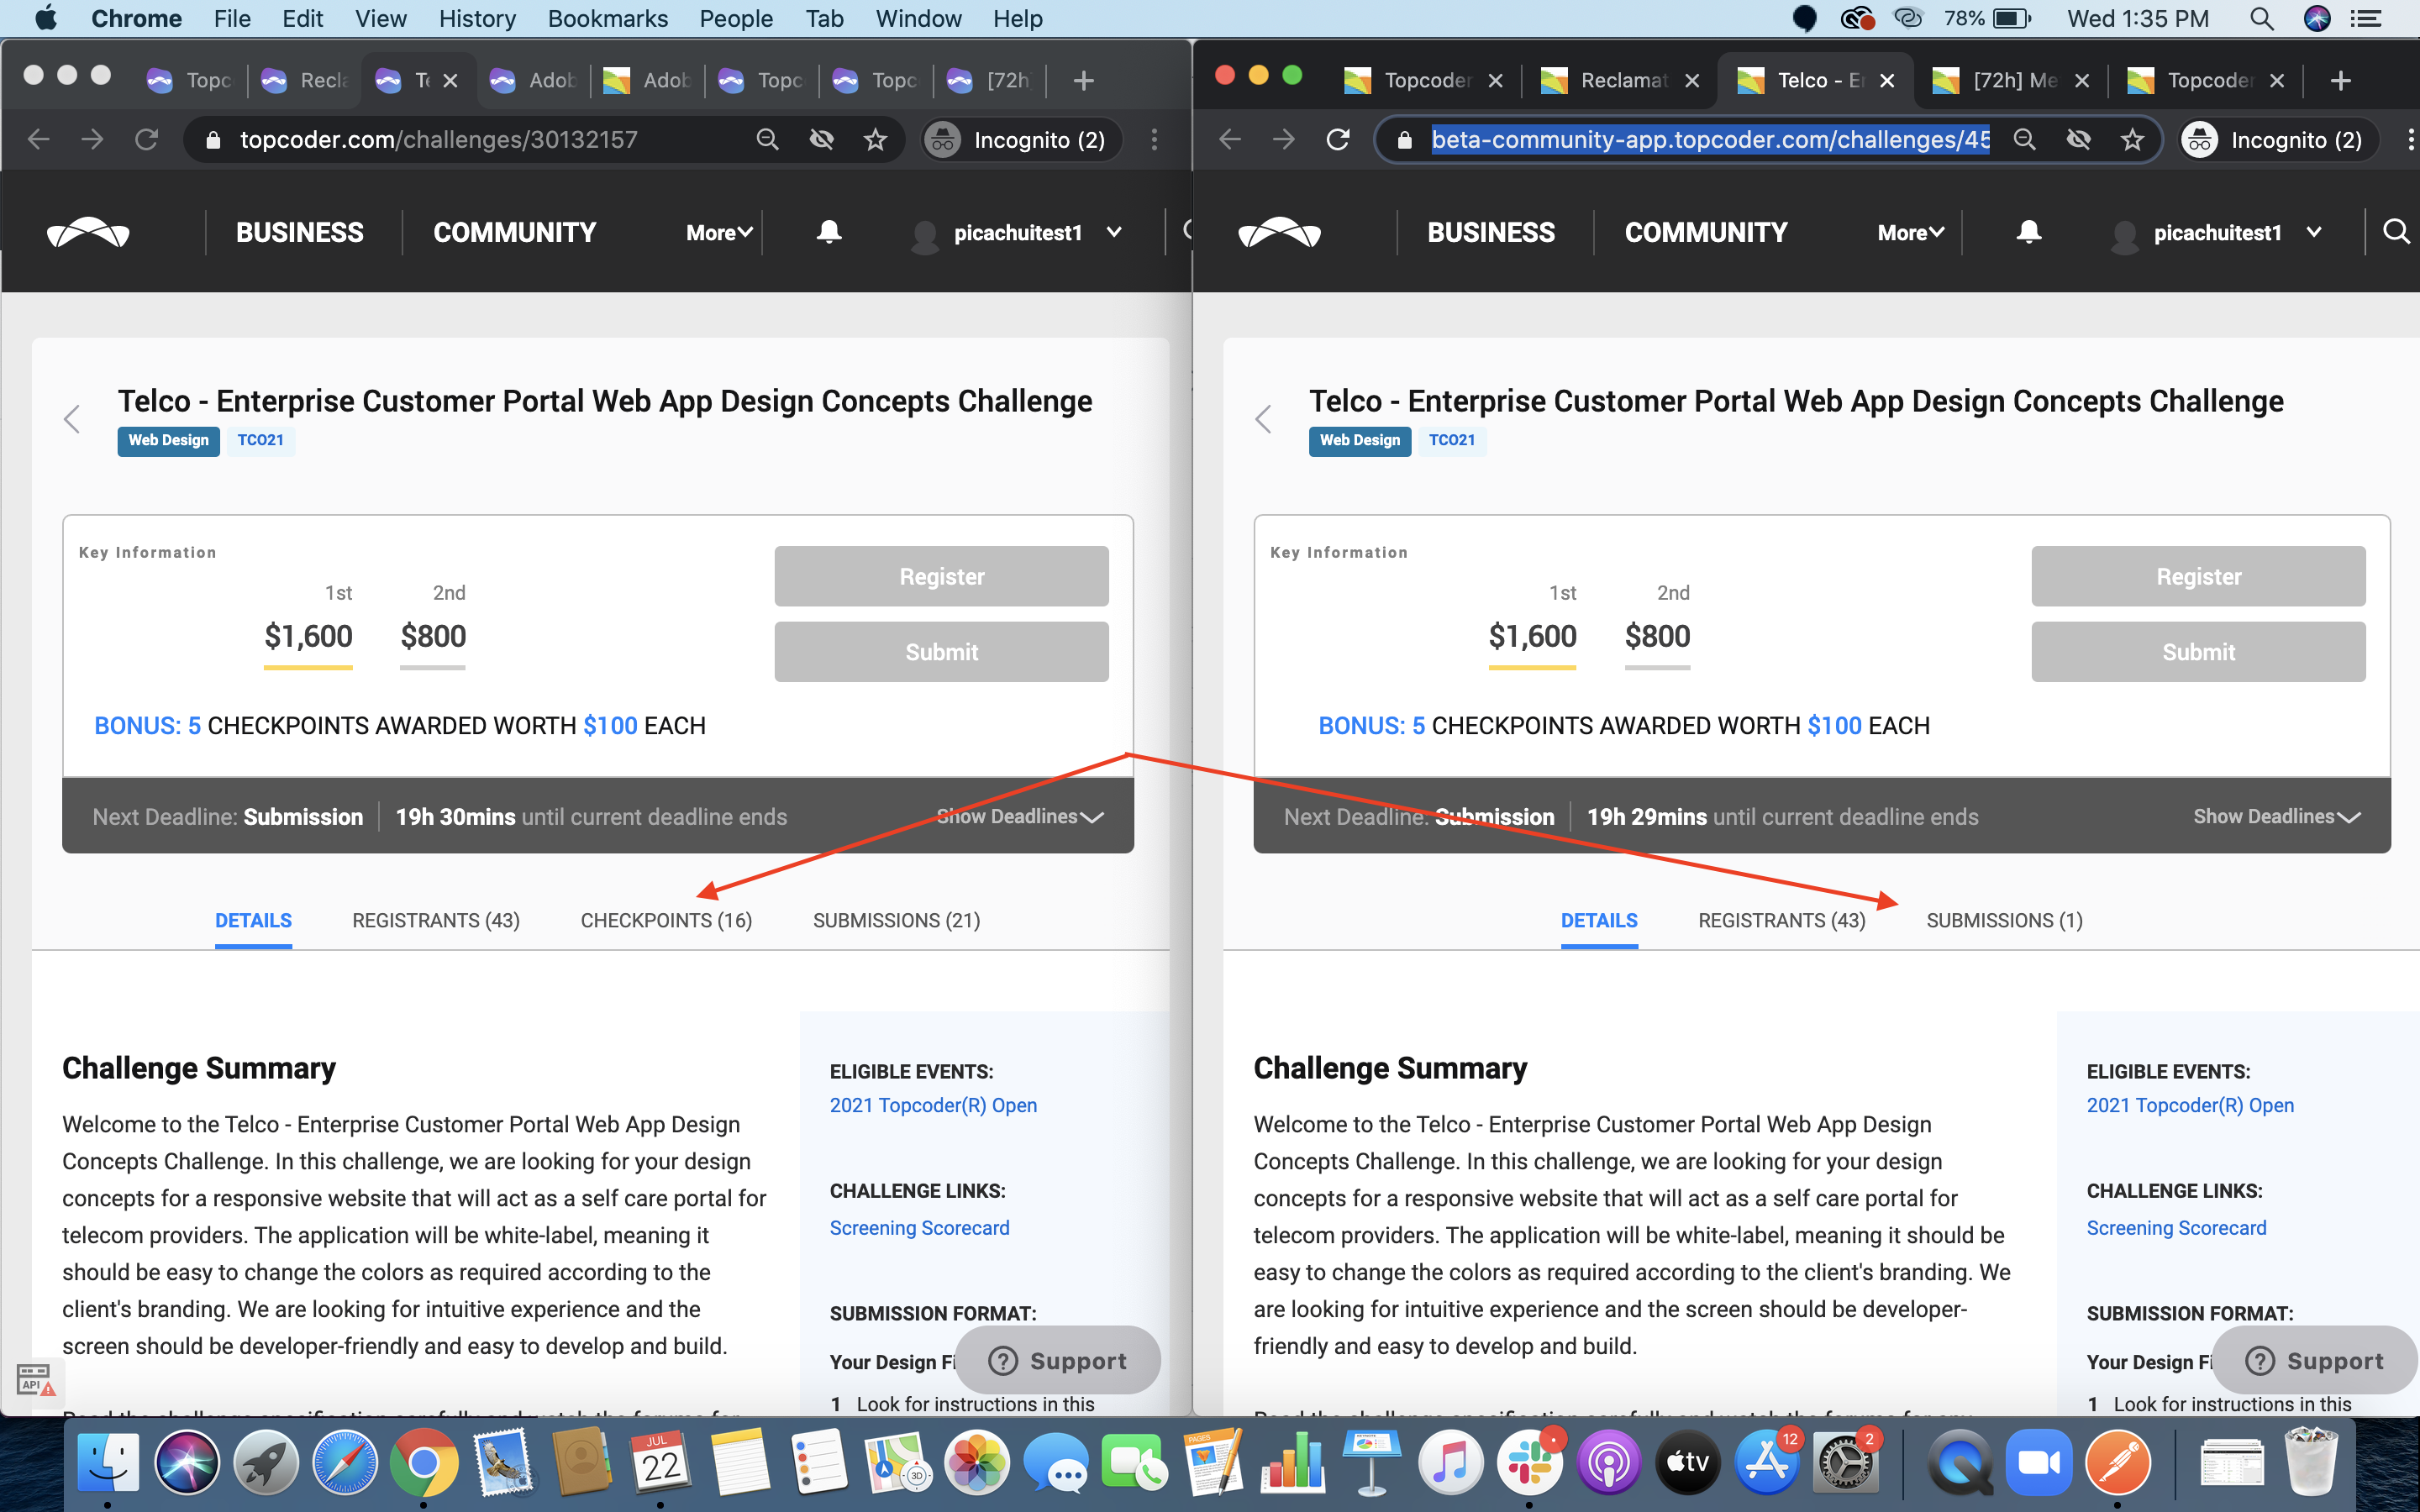Click the highlighted URL in right address bar
This screenshot has width=2420, height=1512.
coord(1710,139)
